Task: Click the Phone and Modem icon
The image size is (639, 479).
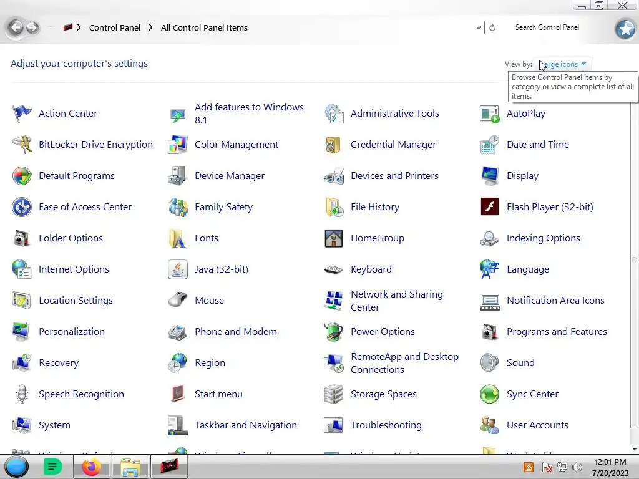Action: [x=178, y=332]
